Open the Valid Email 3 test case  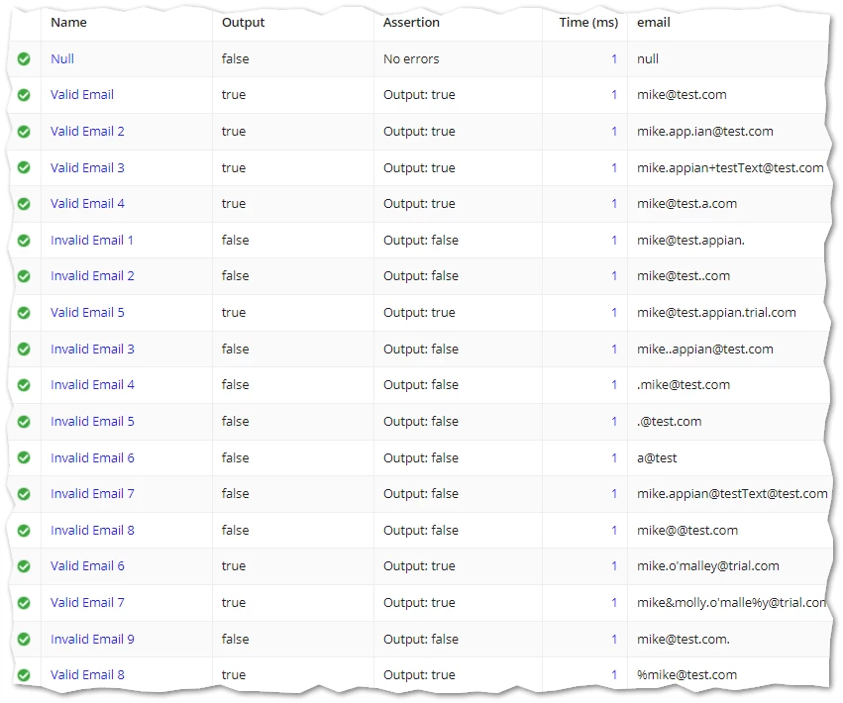(x=87, y=167)
